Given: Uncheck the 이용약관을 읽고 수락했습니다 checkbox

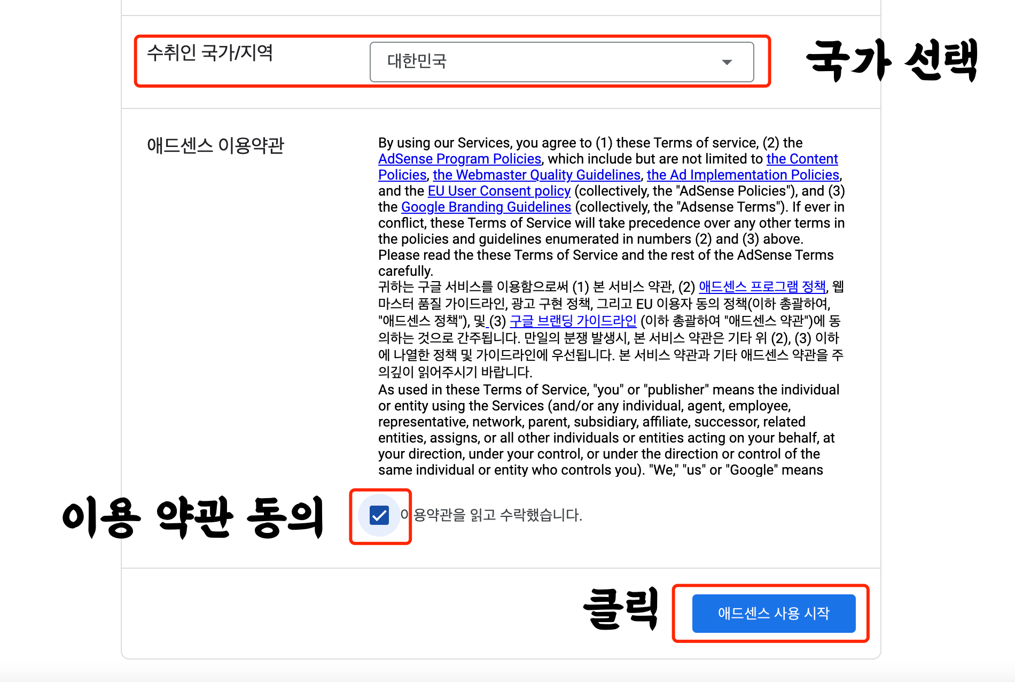Looking at the screenshot, I should [x=379, y=515].
